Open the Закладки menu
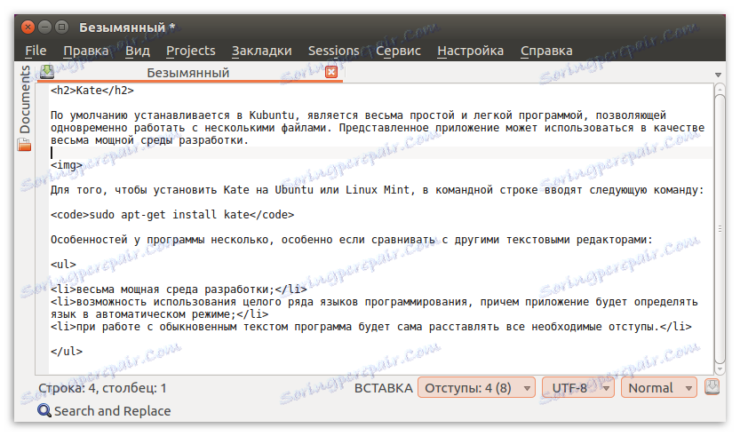 [261, 51]
